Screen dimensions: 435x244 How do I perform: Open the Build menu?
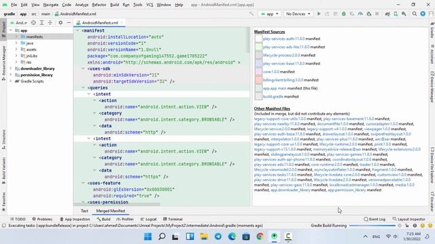coord(114,5)
